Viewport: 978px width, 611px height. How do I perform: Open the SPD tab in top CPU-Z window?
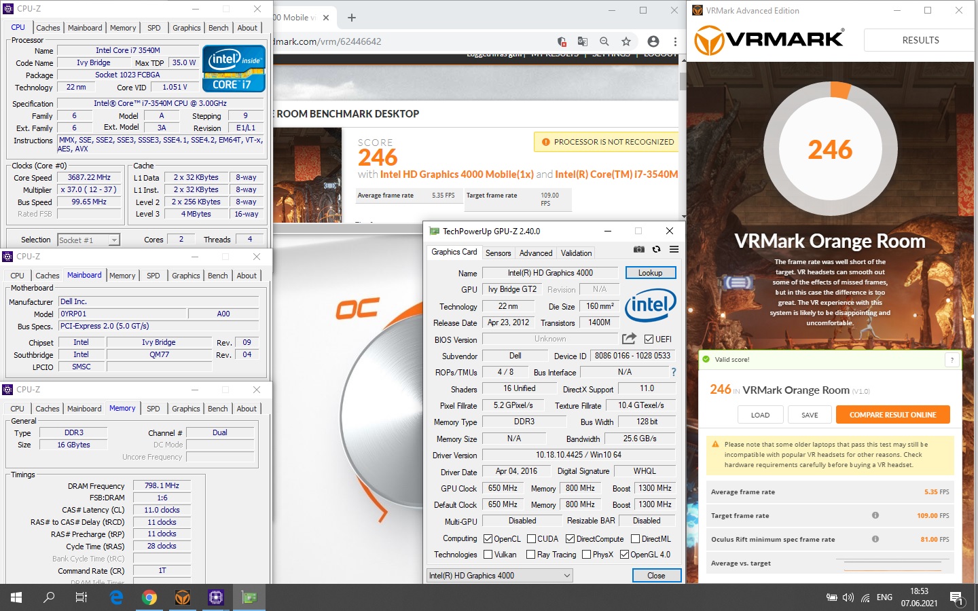tap(154, 28)
